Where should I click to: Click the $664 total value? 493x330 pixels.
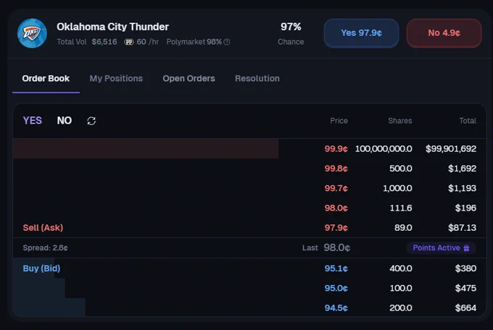[465, 308]
